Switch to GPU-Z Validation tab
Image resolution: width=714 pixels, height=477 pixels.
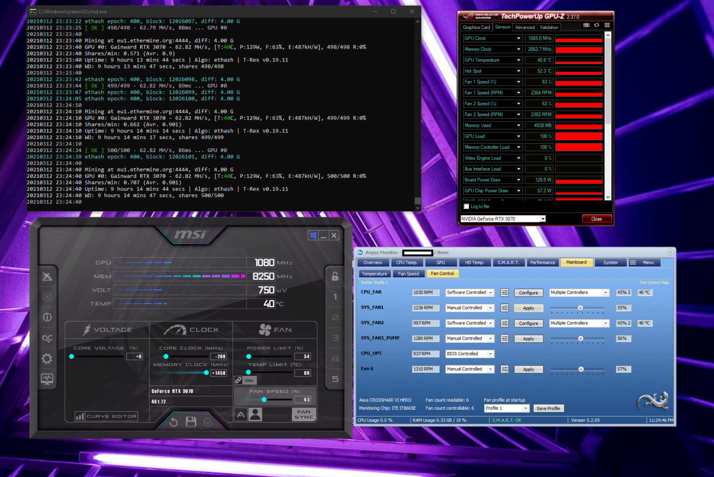coord(549,28)
